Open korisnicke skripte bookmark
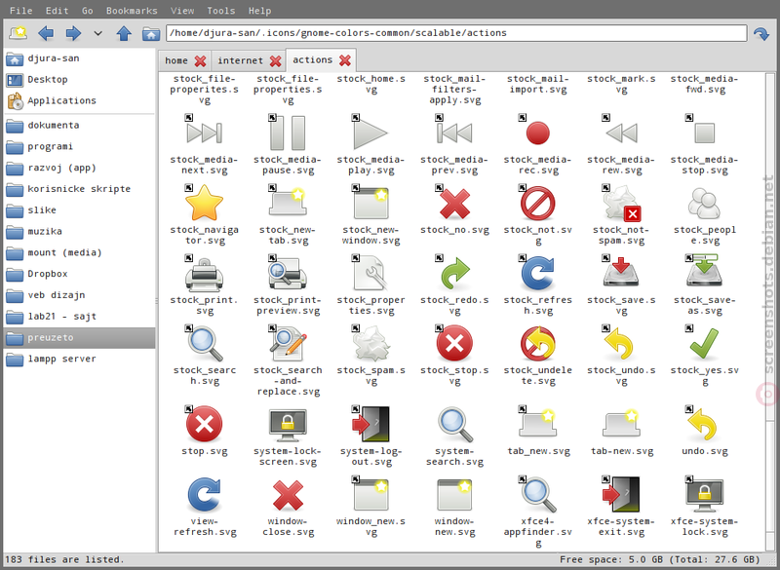This screenshot has height=570, width=780. click(80, 189)
